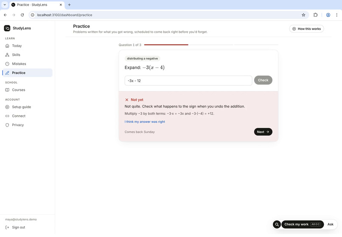Close the Practice · StudyLens tab
This screenshot has height=237, width=342.
(x=61, y=5)
